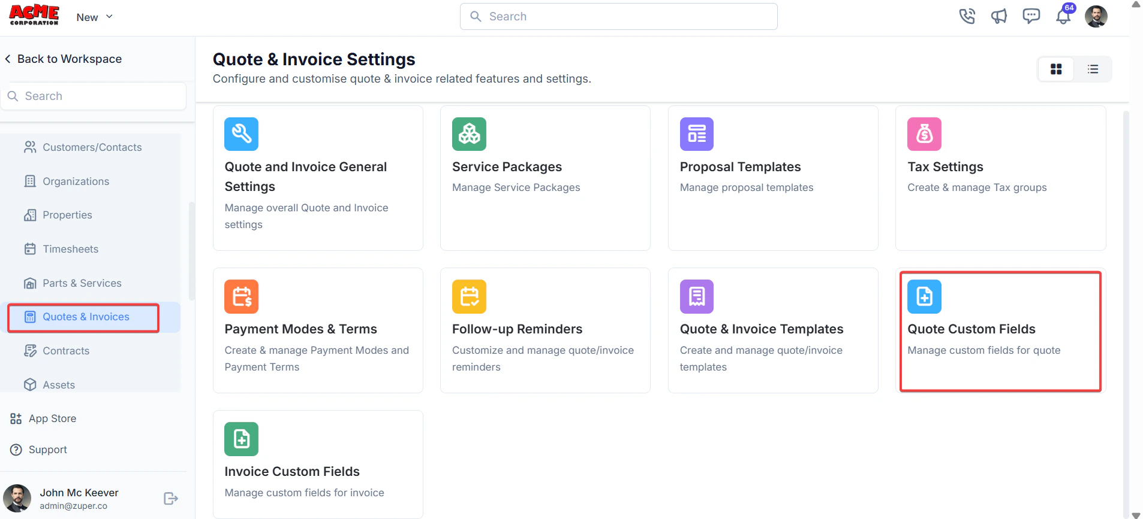1143x519 pixels.
Task: Focus the sidebar Search field
Action: tap(94, 96)
